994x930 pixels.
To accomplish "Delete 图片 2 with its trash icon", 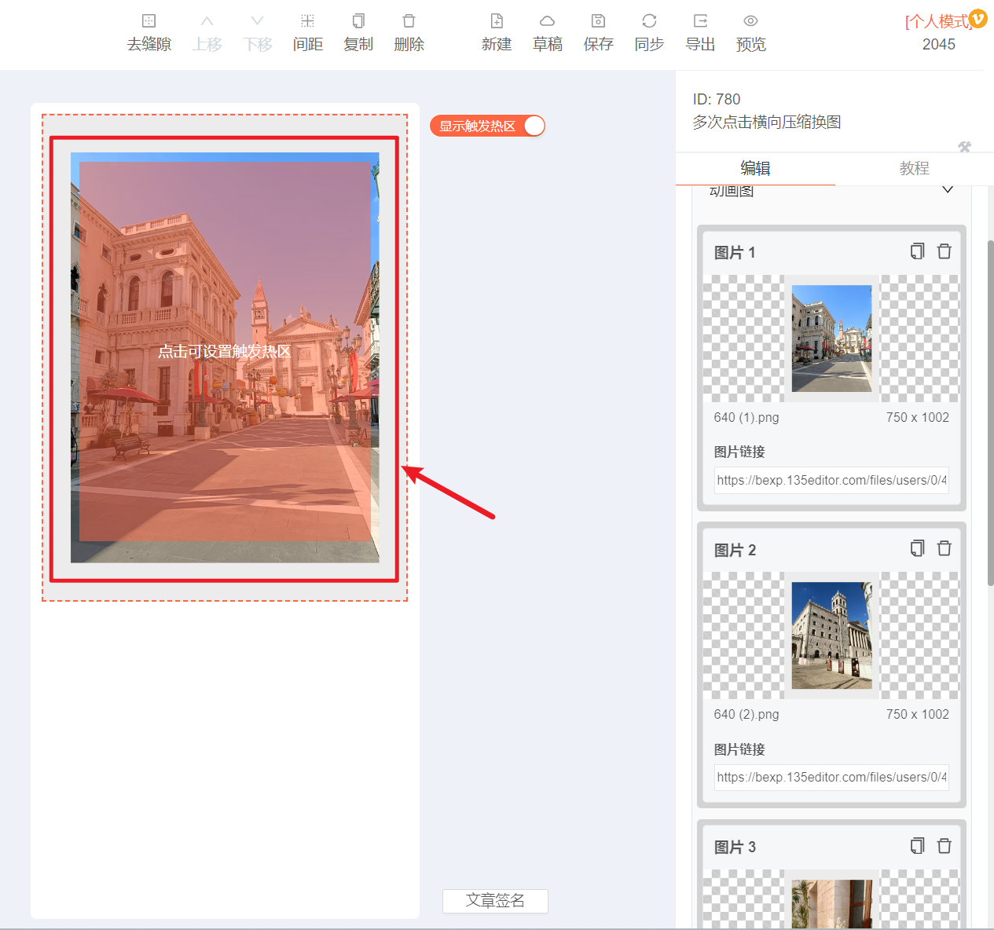I will pyautogui.click(x=944, y=548).
